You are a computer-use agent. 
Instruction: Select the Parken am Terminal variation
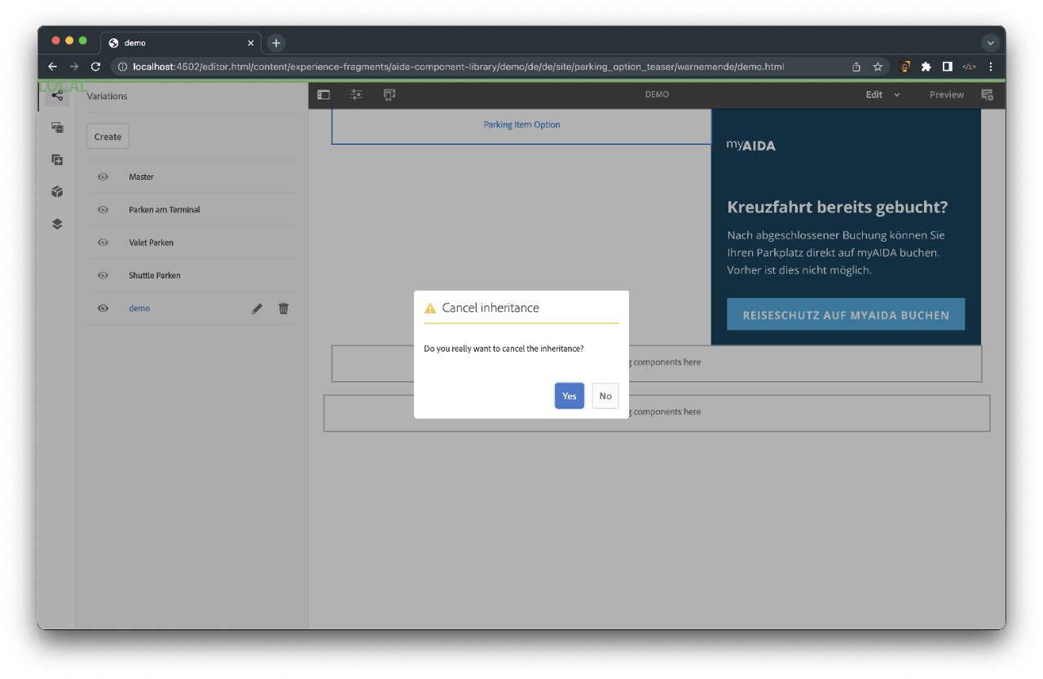click(x=165, y=210)
